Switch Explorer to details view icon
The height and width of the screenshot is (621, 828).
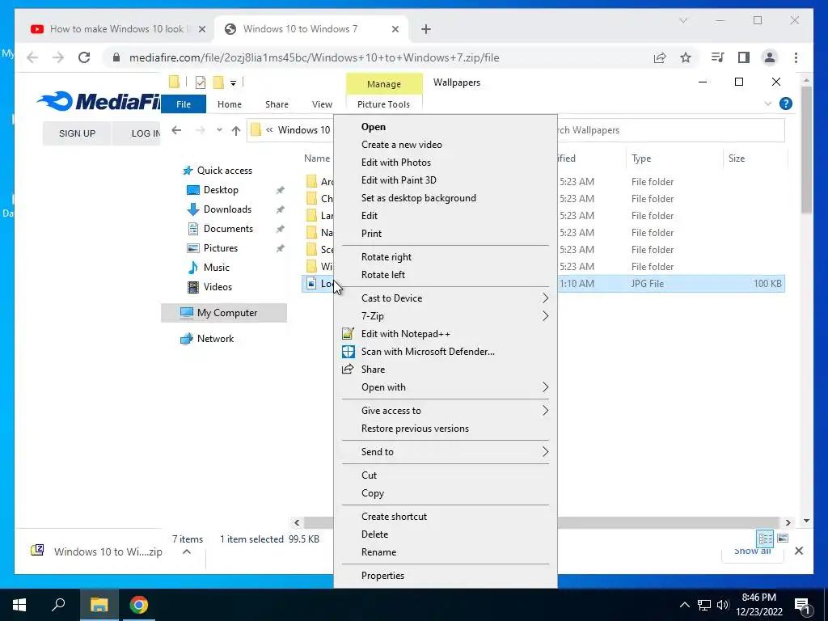pyautogui.click(x=765, y=539)
